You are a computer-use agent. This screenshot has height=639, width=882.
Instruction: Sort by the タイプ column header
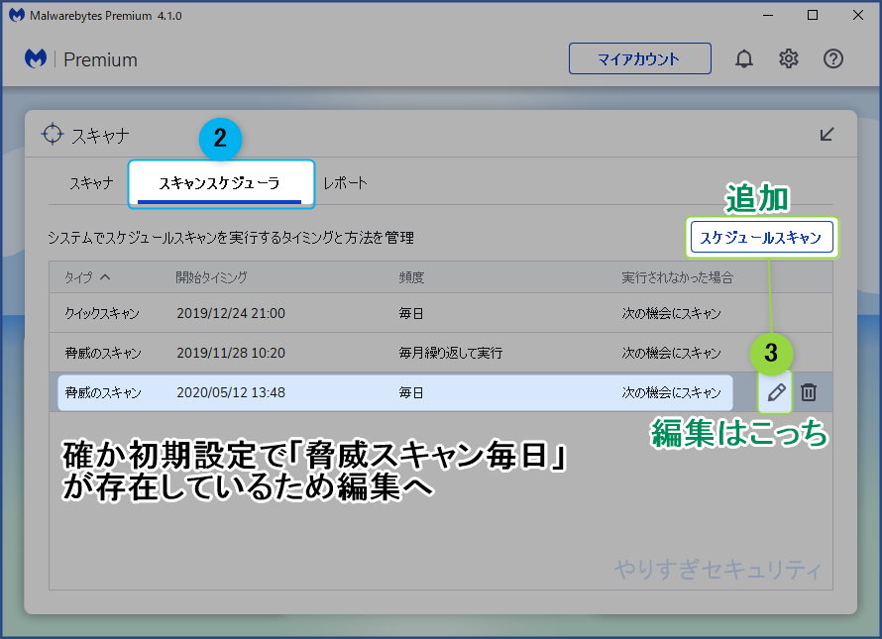tap(87, 277)
